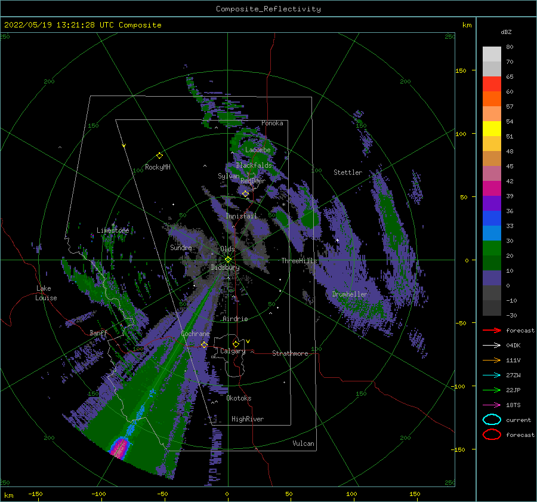Click the Stettler label

point(348,173)
